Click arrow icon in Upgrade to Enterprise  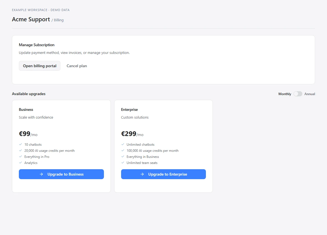(142, 174)
